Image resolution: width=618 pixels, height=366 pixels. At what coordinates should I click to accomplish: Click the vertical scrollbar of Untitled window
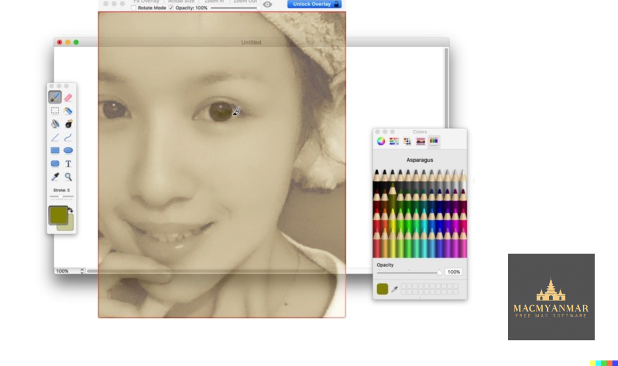(x=446, y=89)
